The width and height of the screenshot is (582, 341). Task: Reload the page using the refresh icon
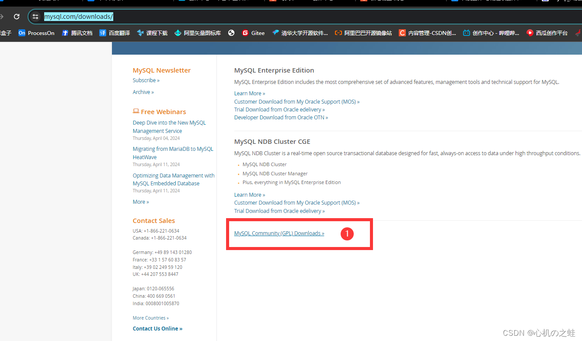click(17, 17)
